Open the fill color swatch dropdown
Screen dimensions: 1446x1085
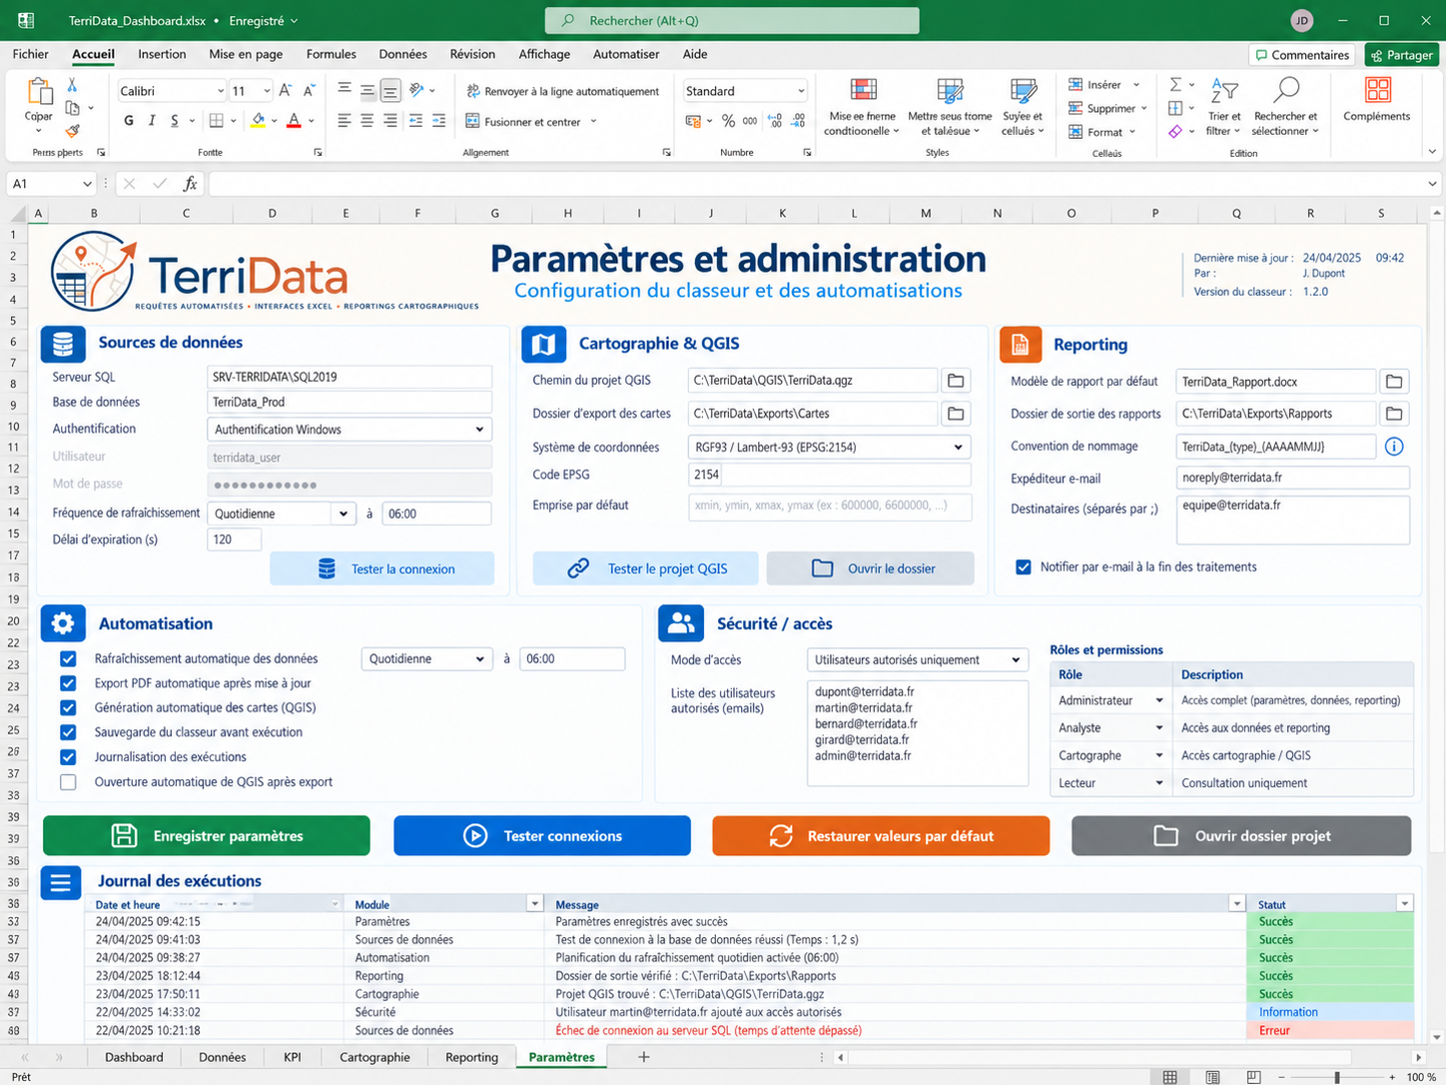(x=275, y=121)
